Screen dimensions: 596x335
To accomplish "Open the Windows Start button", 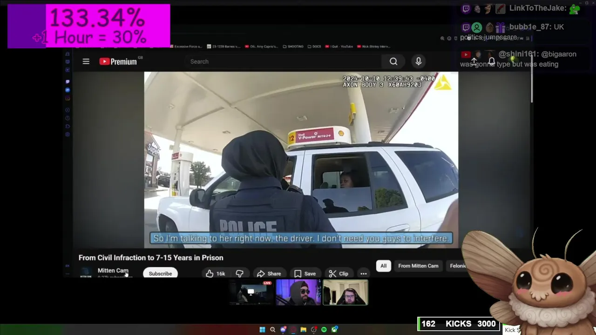I will pos(262,330).
